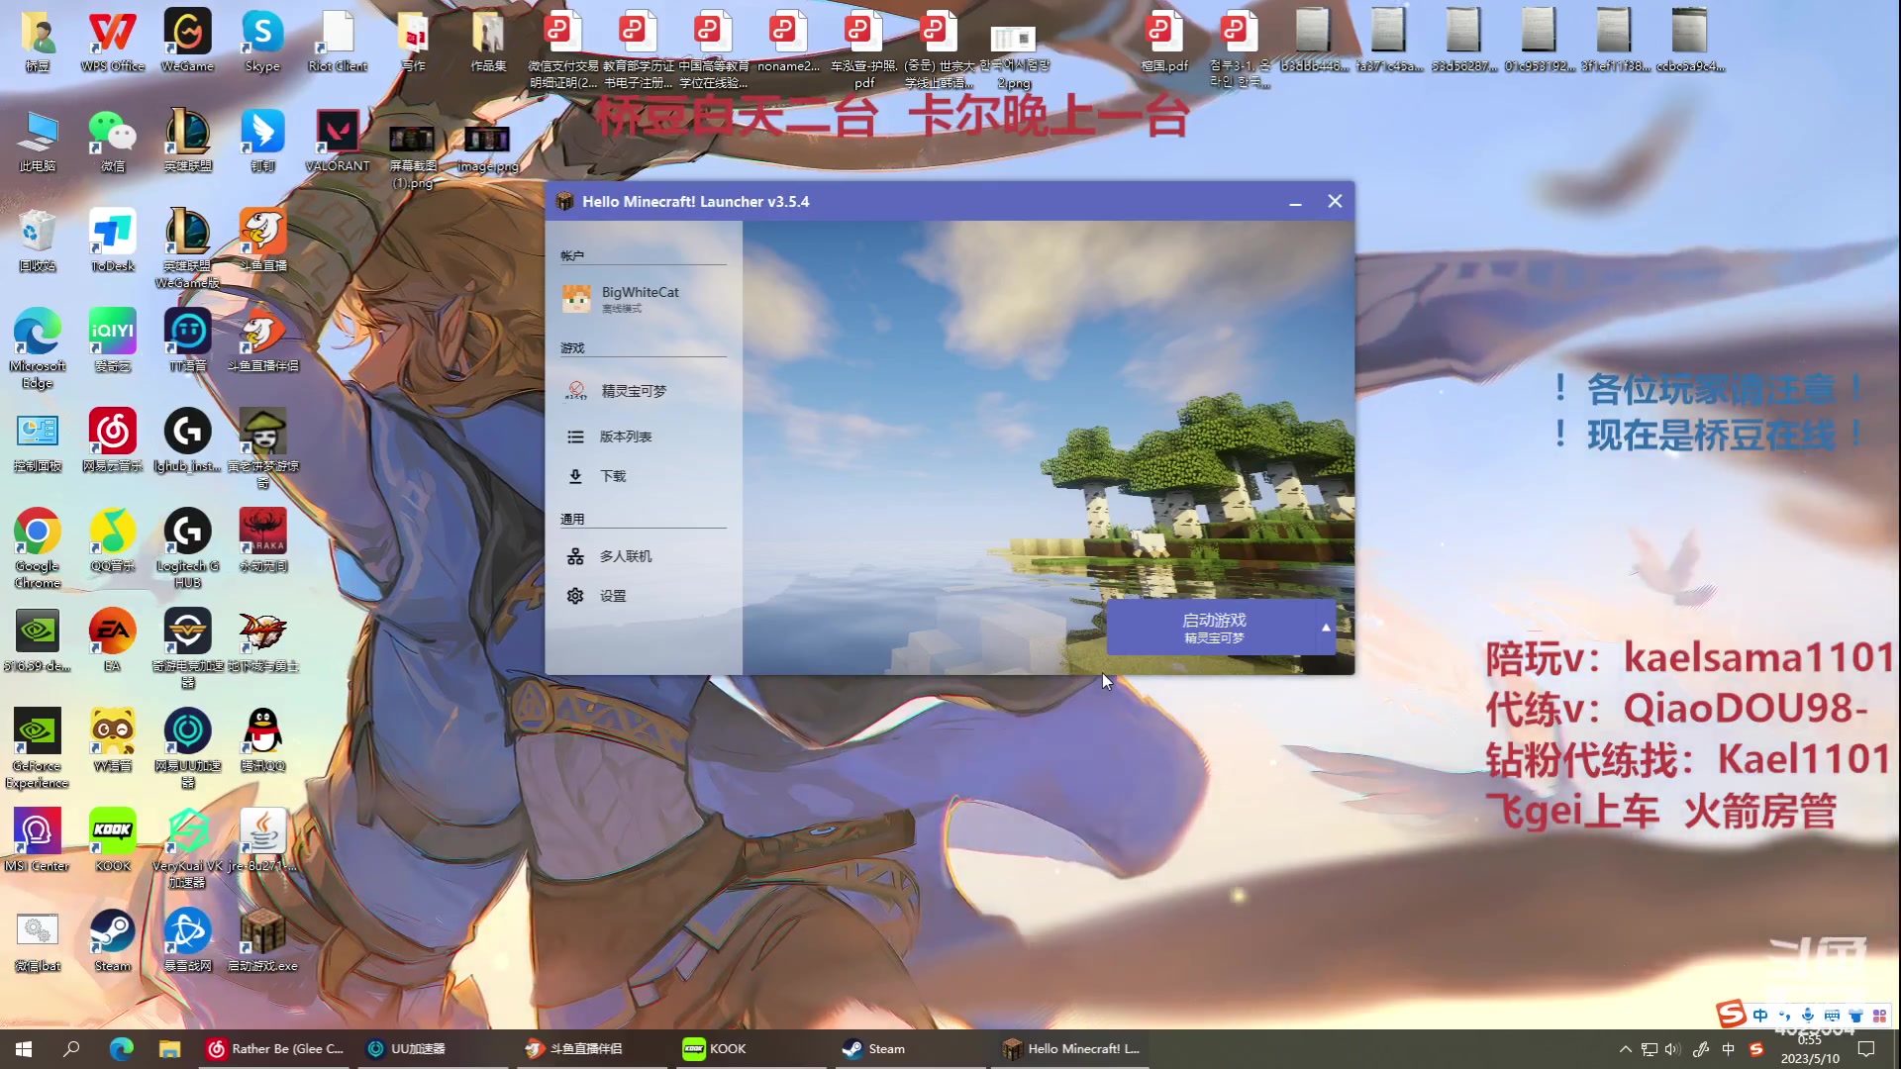Open 多人联机 multiplayer page
This screenshot has height=1069, width=1901.
click(x=644, y=556)
